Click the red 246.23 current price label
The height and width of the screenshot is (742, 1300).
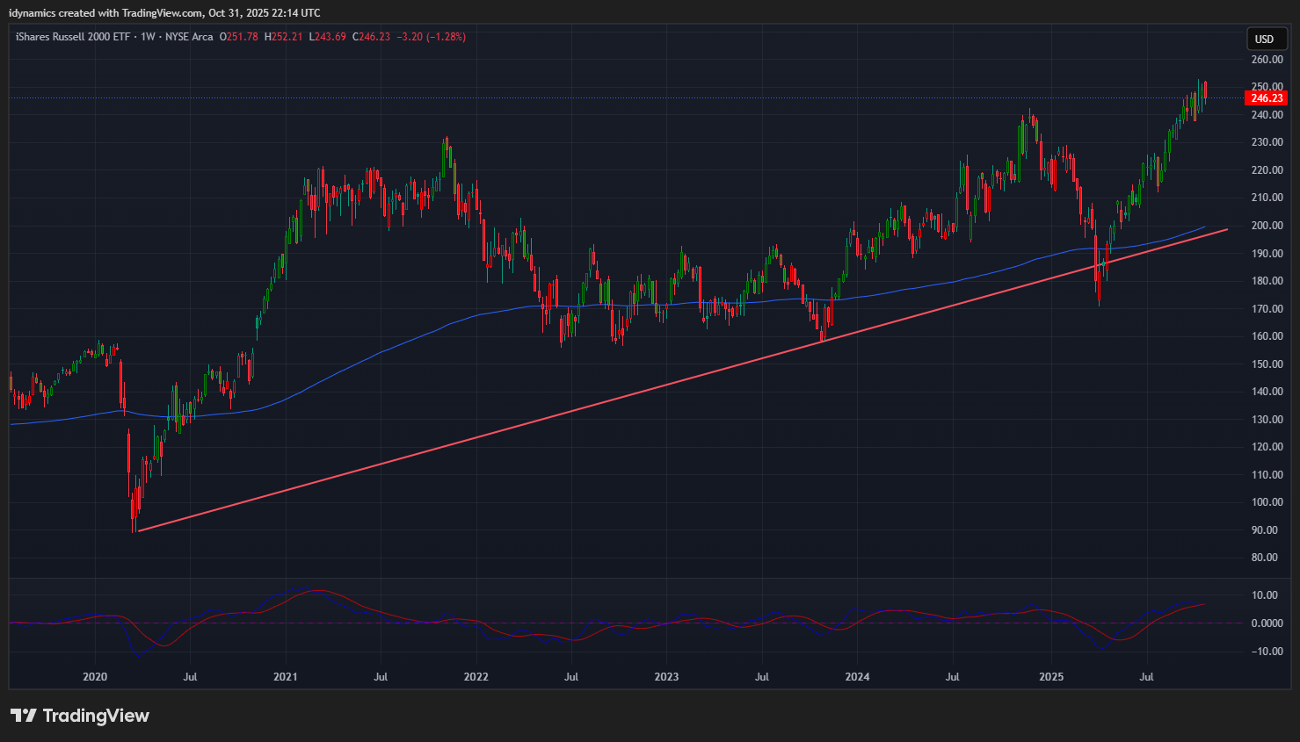(1267, 98)
